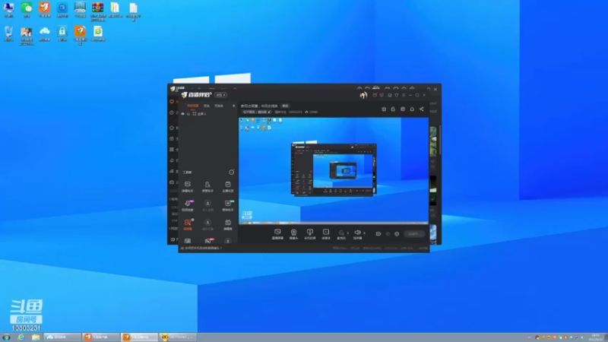Add a camera source from bottom toolbar

(x=293, y=234)
